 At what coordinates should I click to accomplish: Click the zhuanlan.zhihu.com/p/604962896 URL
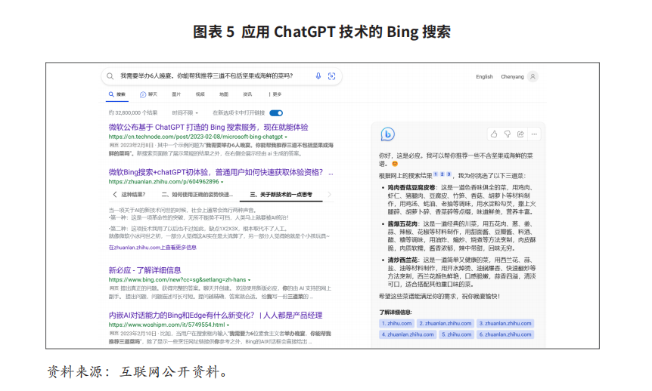(163, 182)
